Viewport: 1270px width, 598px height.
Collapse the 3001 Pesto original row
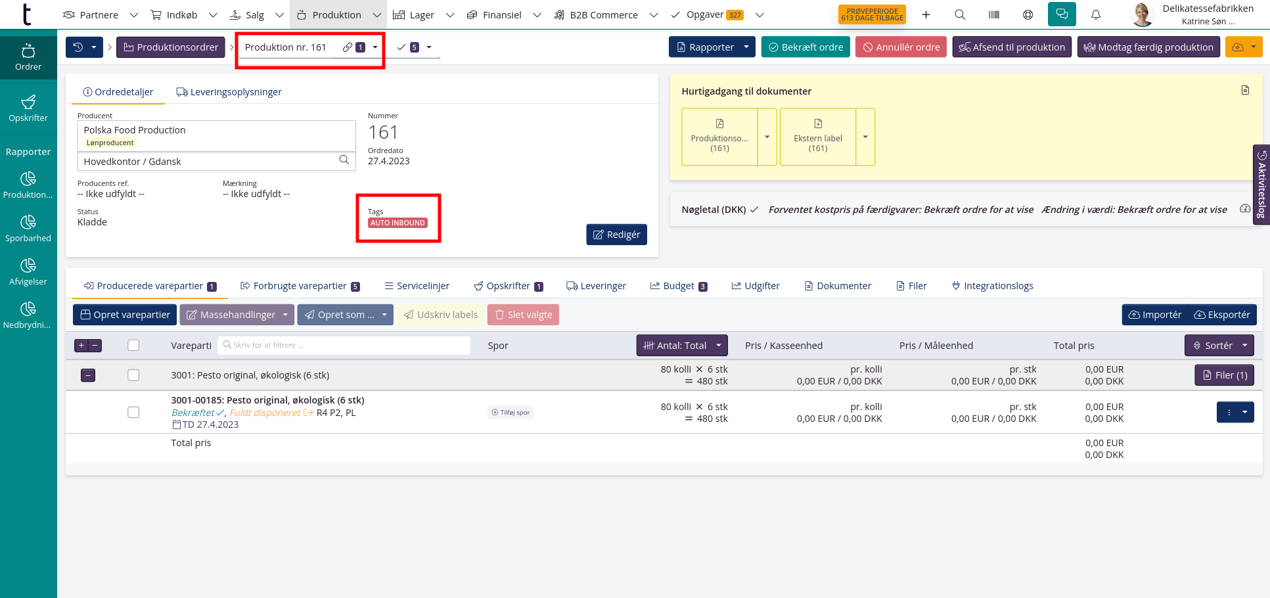(88, 375)
